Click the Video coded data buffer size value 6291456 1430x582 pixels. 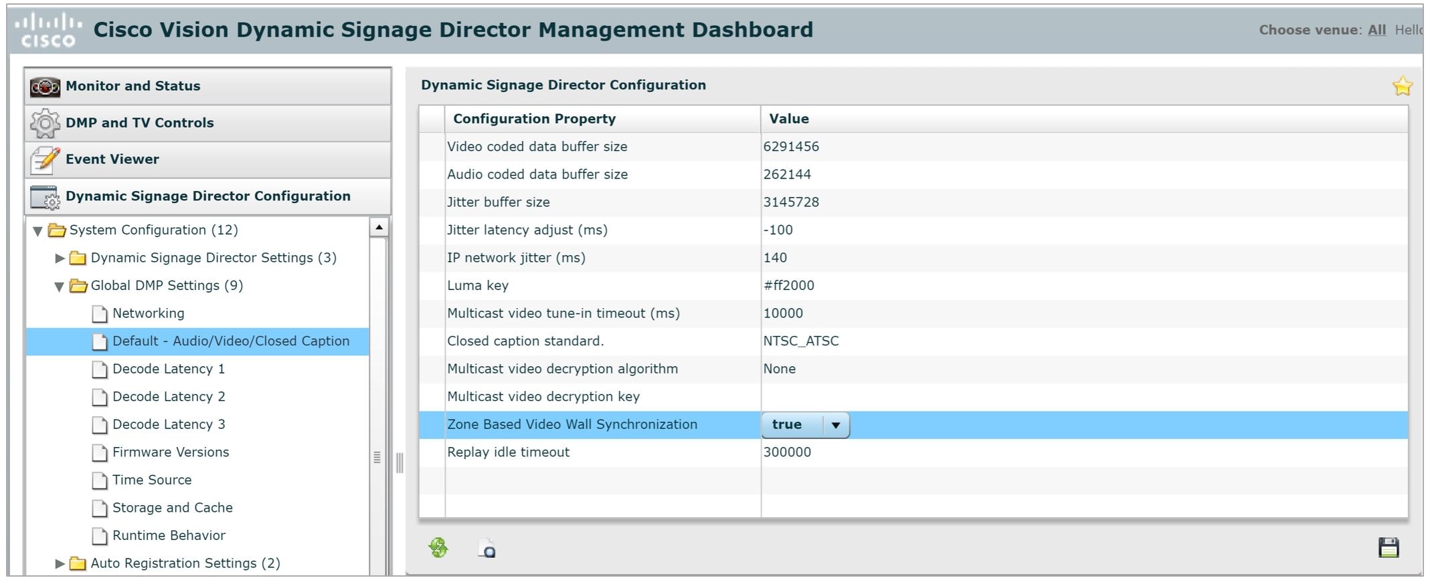[x=791, y=147]
